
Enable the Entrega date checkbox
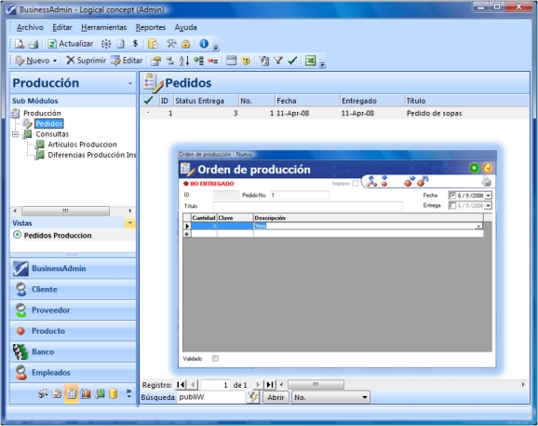click(452, 205)
